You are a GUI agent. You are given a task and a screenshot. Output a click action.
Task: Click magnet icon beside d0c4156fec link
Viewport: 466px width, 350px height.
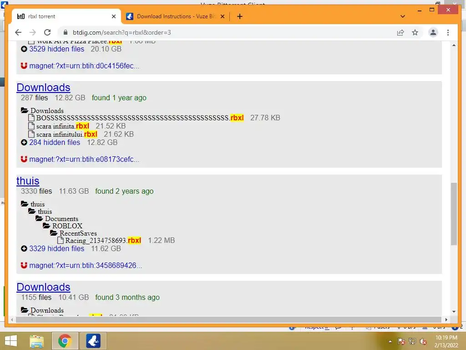[x=24, y=66]
